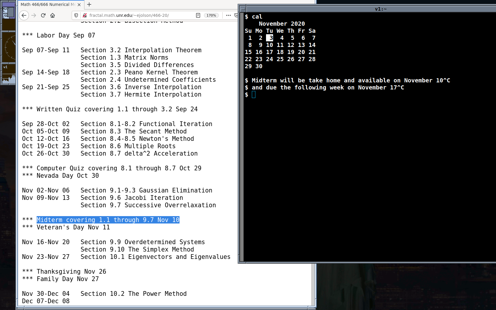Screen dimensions: 496x310
Task: Click the v1 system load graph
Action: tap(9, 75)
